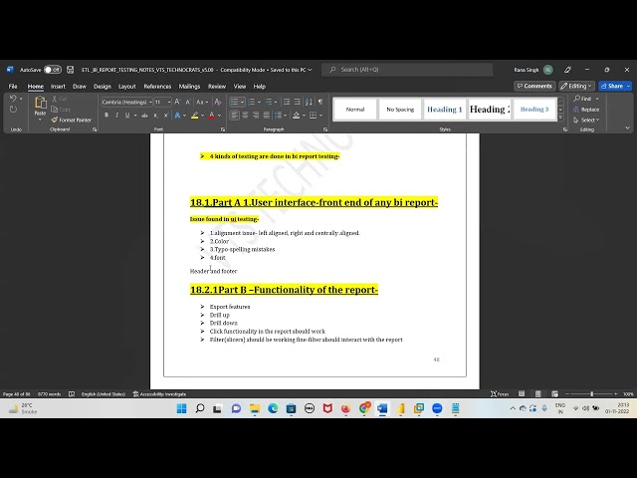The height and width of the screenshot is (478, 637).
Task: Click the Copy icon
Action: (x=55, y=110)
